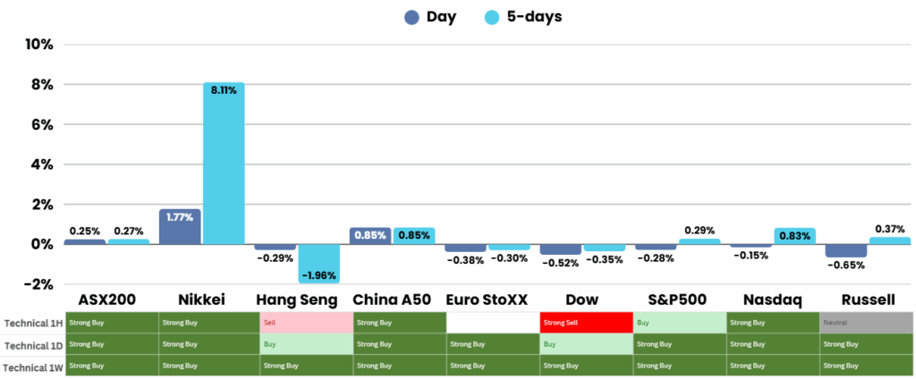Click the Nasdaq 5-days bar showing 0.83%
This screenshot has height=379, width=916.
pos(795,236)
